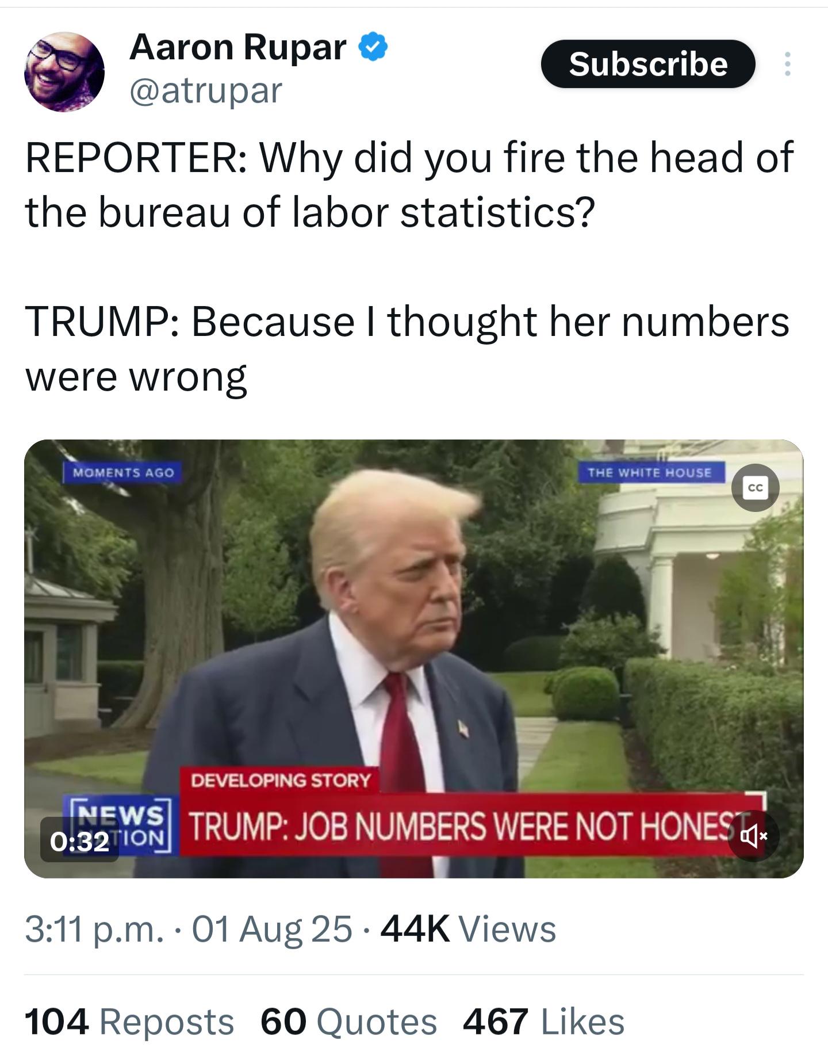The width and height of the screenshot is (828, 1051).
Task: Unmute the video with the speaker icon
Action: [x=754, y=836]
